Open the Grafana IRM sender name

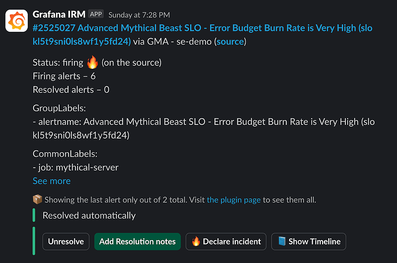(x=59, y=15)
